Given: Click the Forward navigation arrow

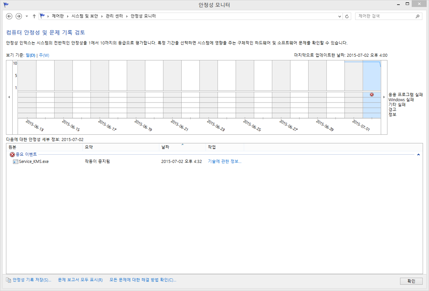Looking at the screenshot, I should point(19,16).
